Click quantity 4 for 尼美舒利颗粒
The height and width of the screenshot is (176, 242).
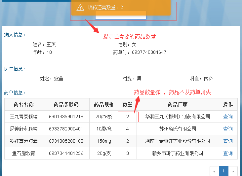[x=128, y=129]
